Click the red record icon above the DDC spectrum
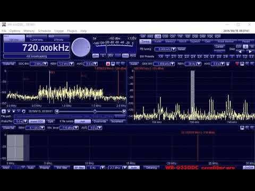The image size is (255, 191). click(108, 64)
